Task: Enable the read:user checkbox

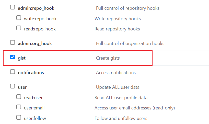Action: point(19,97)
